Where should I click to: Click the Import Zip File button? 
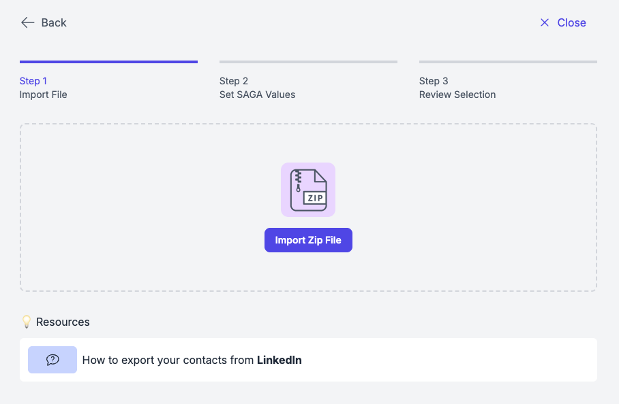[308, 240]
